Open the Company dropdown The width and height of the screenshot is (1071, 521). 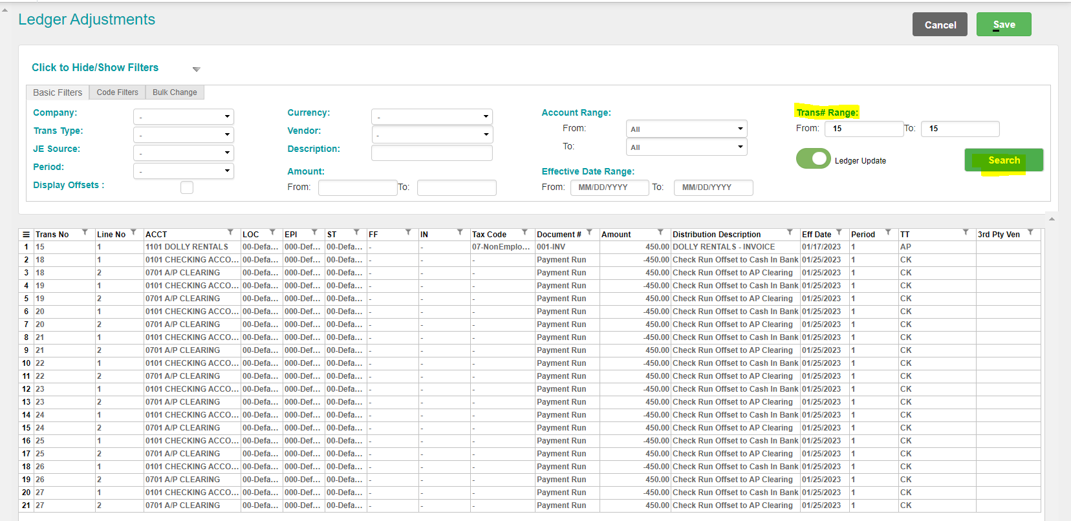coord(184,117)
